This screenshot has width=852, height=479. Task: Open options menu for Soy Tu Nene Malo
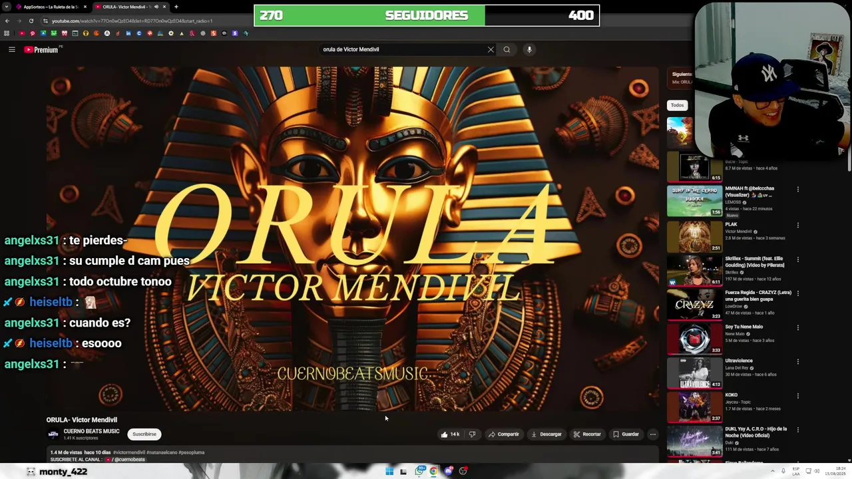797,328
